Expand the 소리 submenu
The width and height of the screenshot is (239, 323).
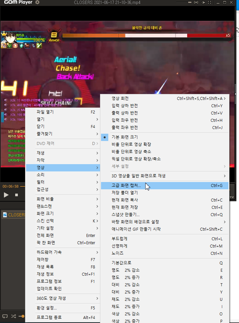click(63, 175)
